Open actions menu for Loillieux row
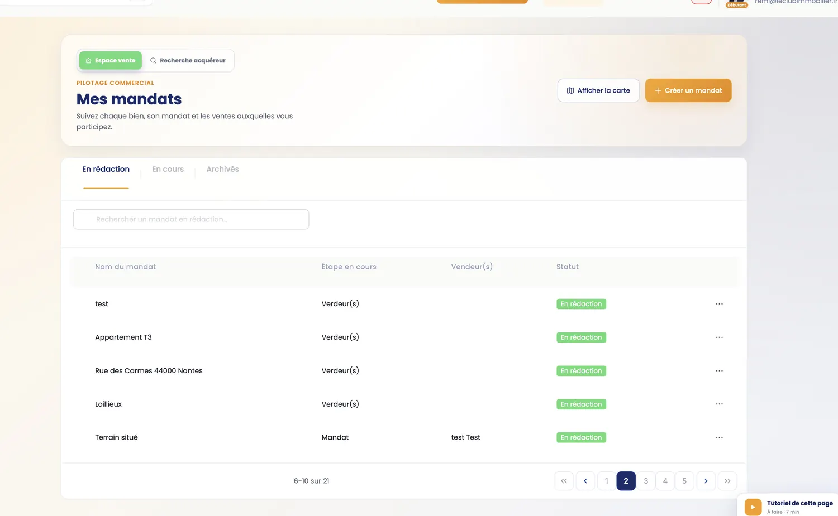 pyautogui.click(x=719, y=404)
